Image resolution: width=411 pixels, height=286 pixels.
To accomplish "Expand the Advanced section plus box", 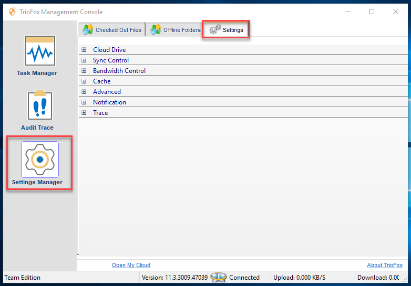I will point(84,92).
